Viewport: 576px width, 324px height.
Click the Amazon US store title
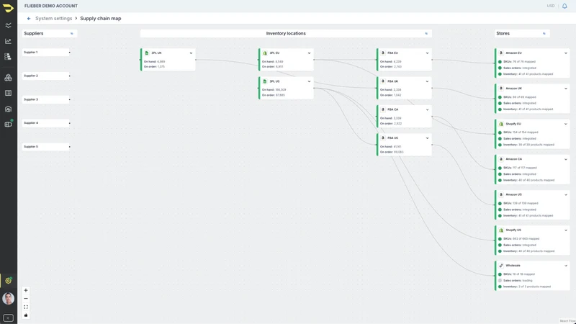coord(513,194)
